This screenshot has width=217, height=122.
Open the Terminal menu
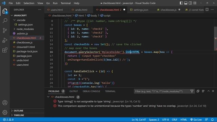point(65,3)
